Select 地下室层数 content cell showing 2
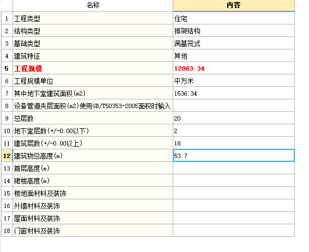The height and width of the screenshot is (252, 309). pyautogui.click(x=234, y=130)
